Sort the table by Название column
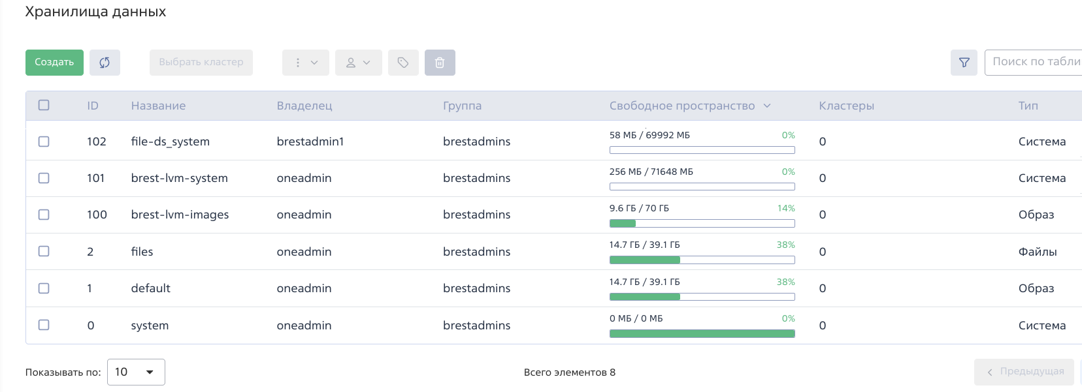The width and height of the screenshot is (1082, 392). pyautogui.click(x=158, y=106)
